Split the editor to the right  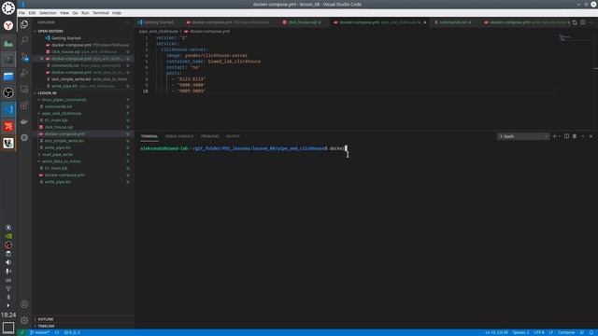pos(583,22)
